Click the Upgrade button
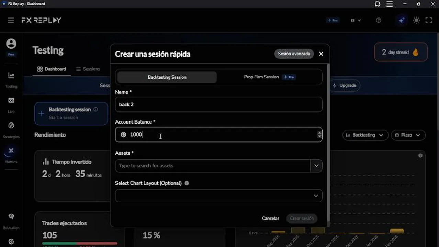 345,85
